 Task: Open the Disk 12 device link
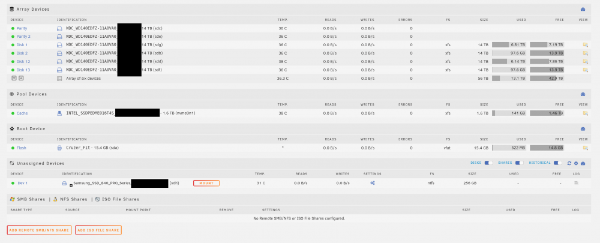(x=23, y=62)
